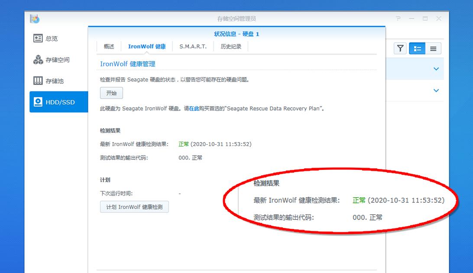Open the help question mark icon in title bar
473x273 pixels.
(398, 18)
